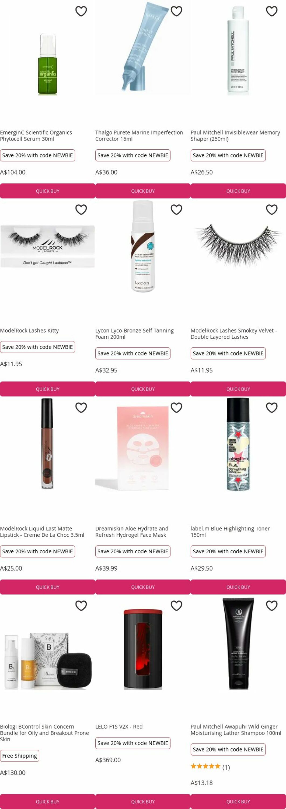Heart the Biologi BControl bundle
The image size is (286, 809).
pyautogui.click(x=81, y=605)
